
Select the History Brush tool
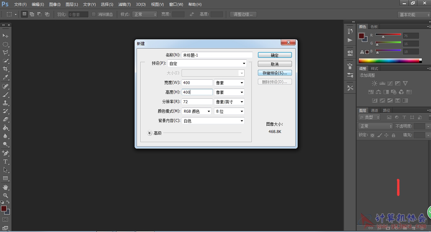(x=5, y=111)
